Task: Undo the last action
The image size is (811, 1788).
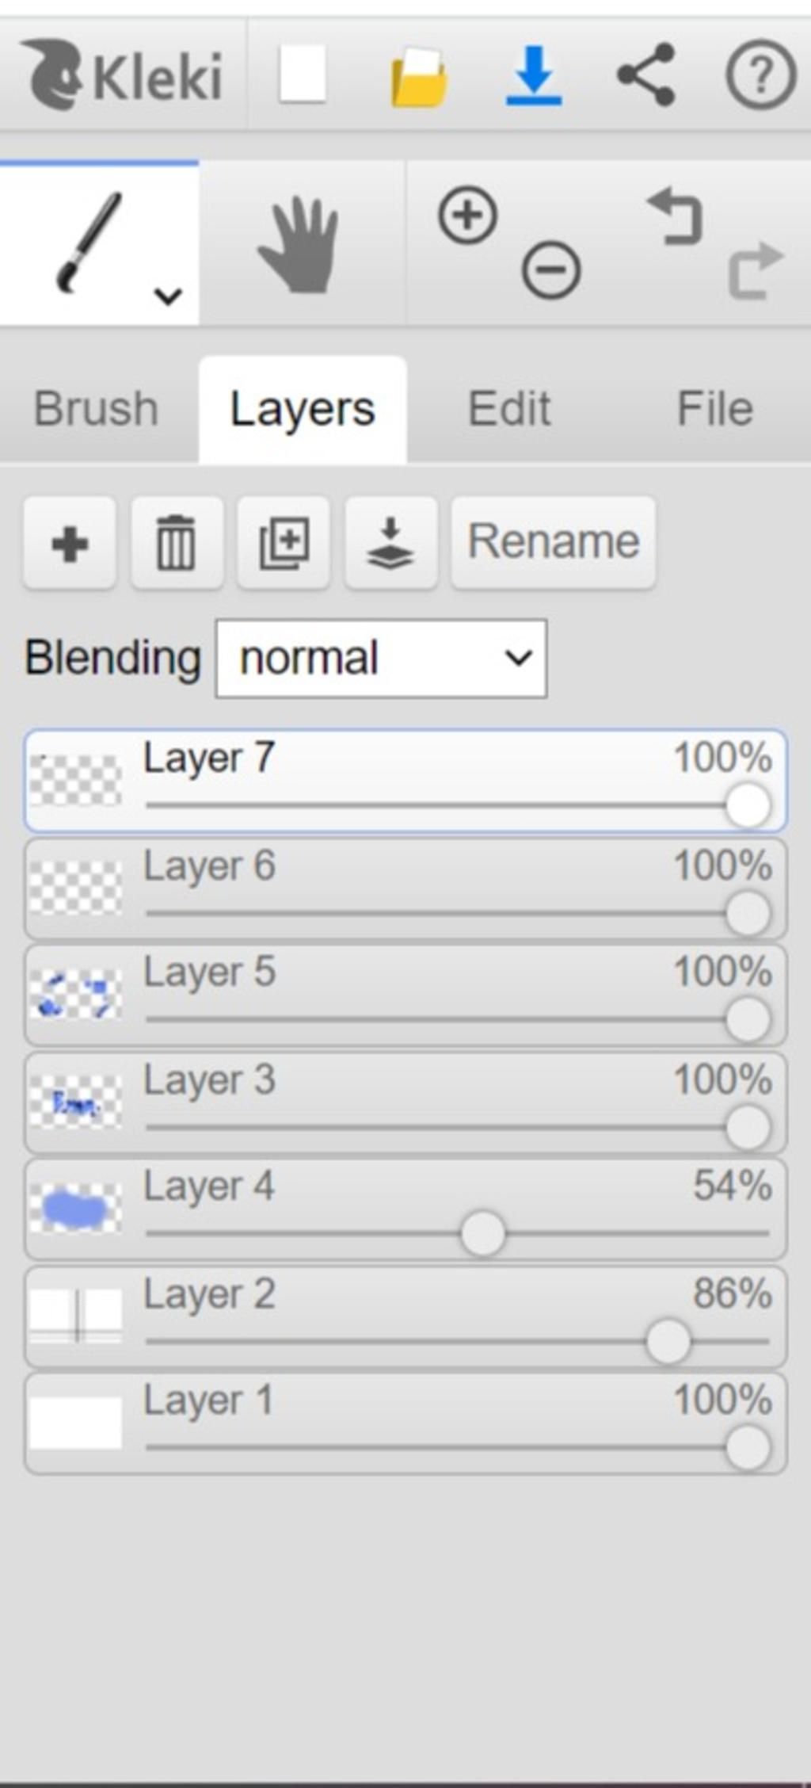Action: 676,216
